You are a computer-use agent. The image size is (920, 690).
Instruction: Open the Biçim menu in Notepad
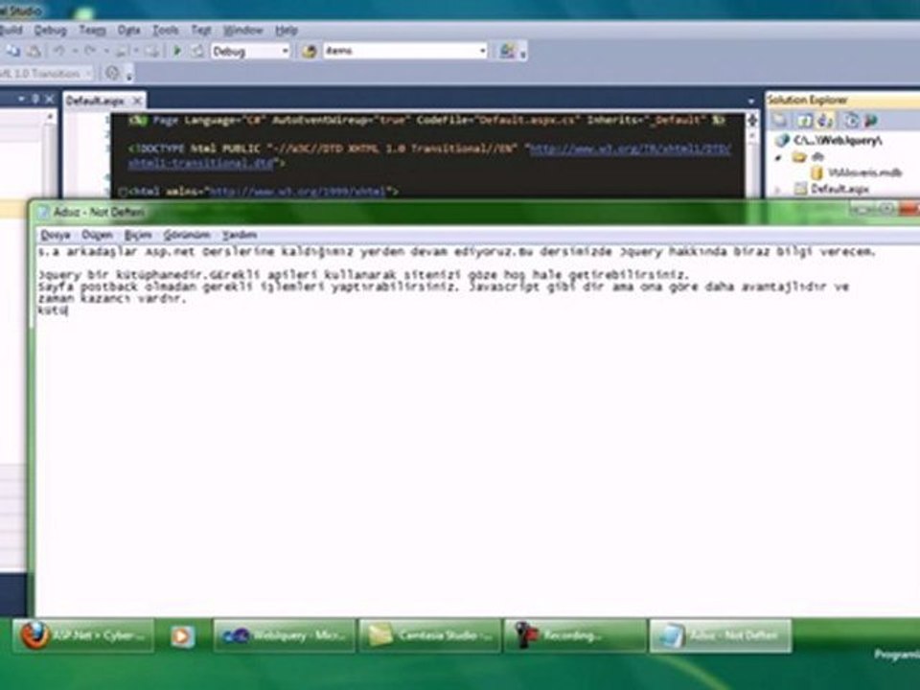[138, 236]
